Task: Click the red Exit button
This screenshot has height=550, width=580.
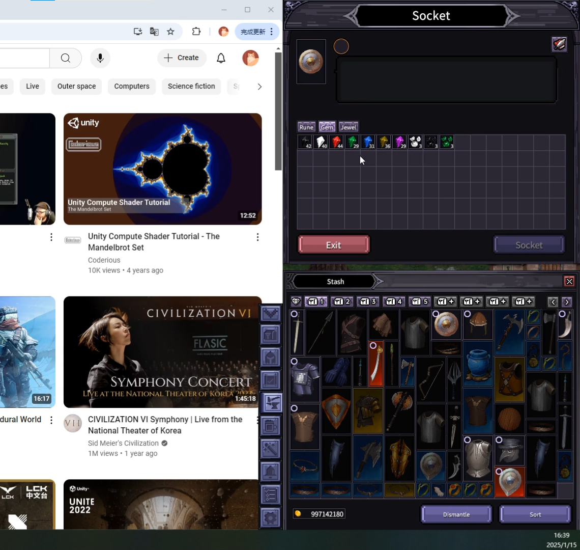Action: [333, 245]
